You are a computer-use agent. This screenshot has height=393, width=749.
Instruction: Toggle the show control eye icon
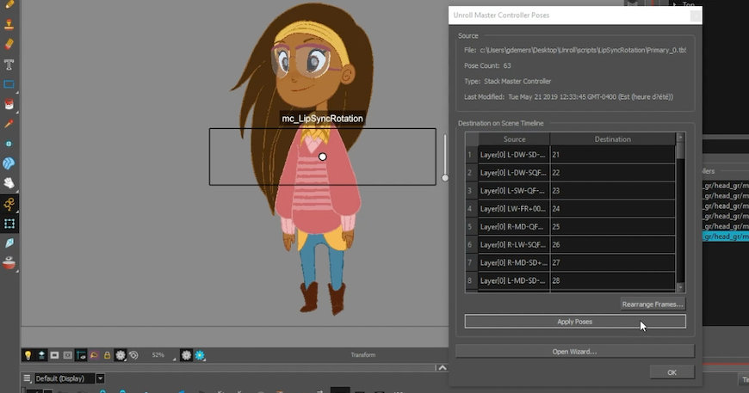(81, 355)
